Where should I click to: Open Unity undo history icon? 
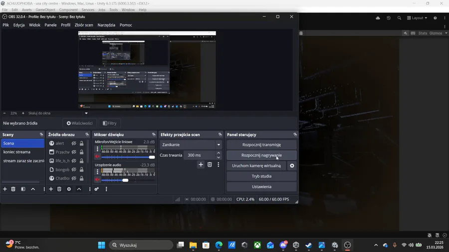click(389, 18)
